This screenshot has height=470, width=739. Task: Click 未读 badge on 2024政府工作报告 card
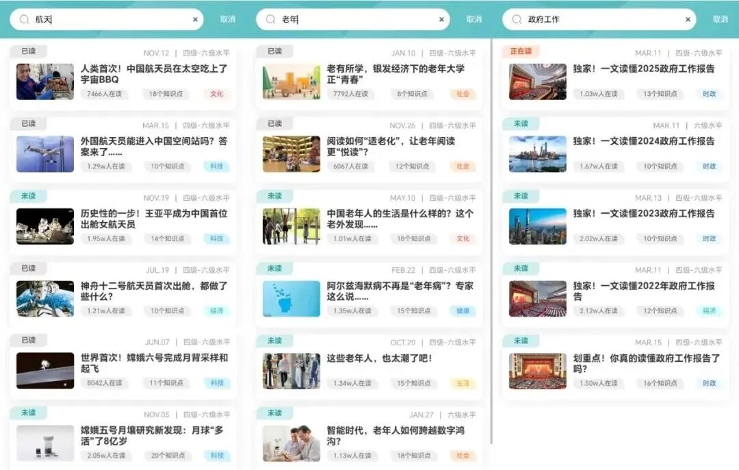click(x=521, y=123)
